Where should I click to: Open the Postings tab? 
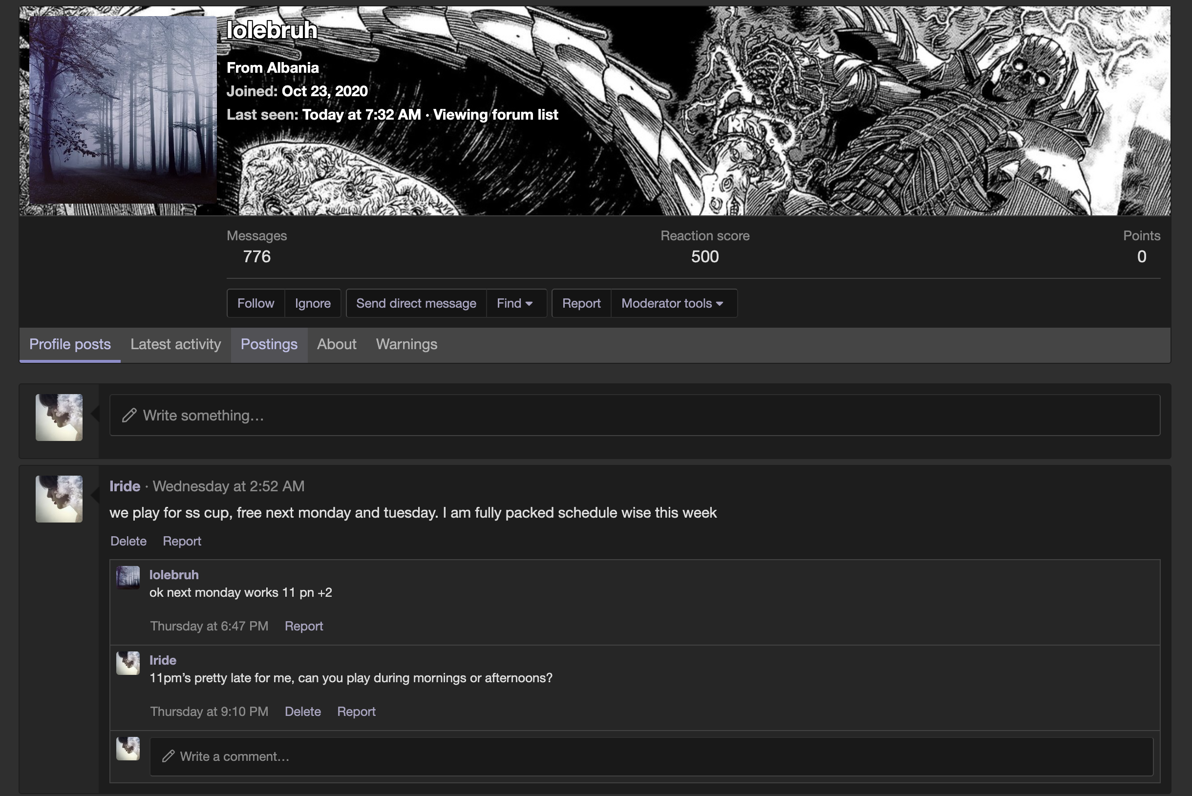click(x=269, y=344)
